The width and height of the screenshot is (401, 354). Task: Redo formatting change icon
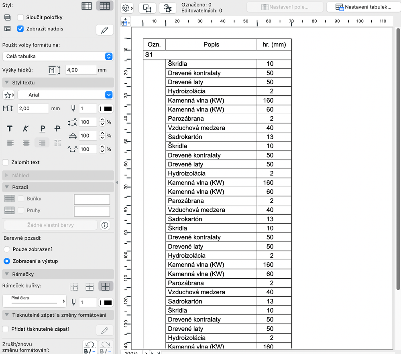click(x=106, y=347)
